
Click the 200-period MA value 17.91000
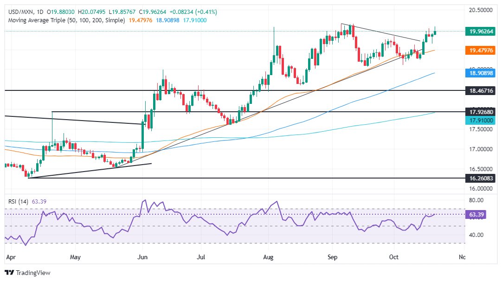pos(195,20)
